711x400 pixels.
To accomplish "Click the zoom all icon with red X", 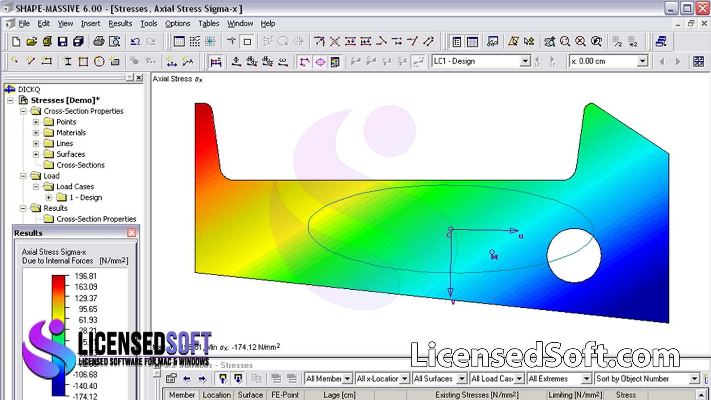I will coord(580,42).
